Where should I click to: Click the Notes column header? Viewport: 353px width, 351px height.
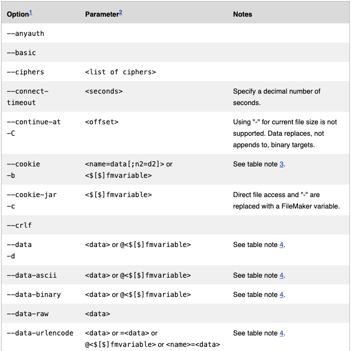(x=242, y=14)
